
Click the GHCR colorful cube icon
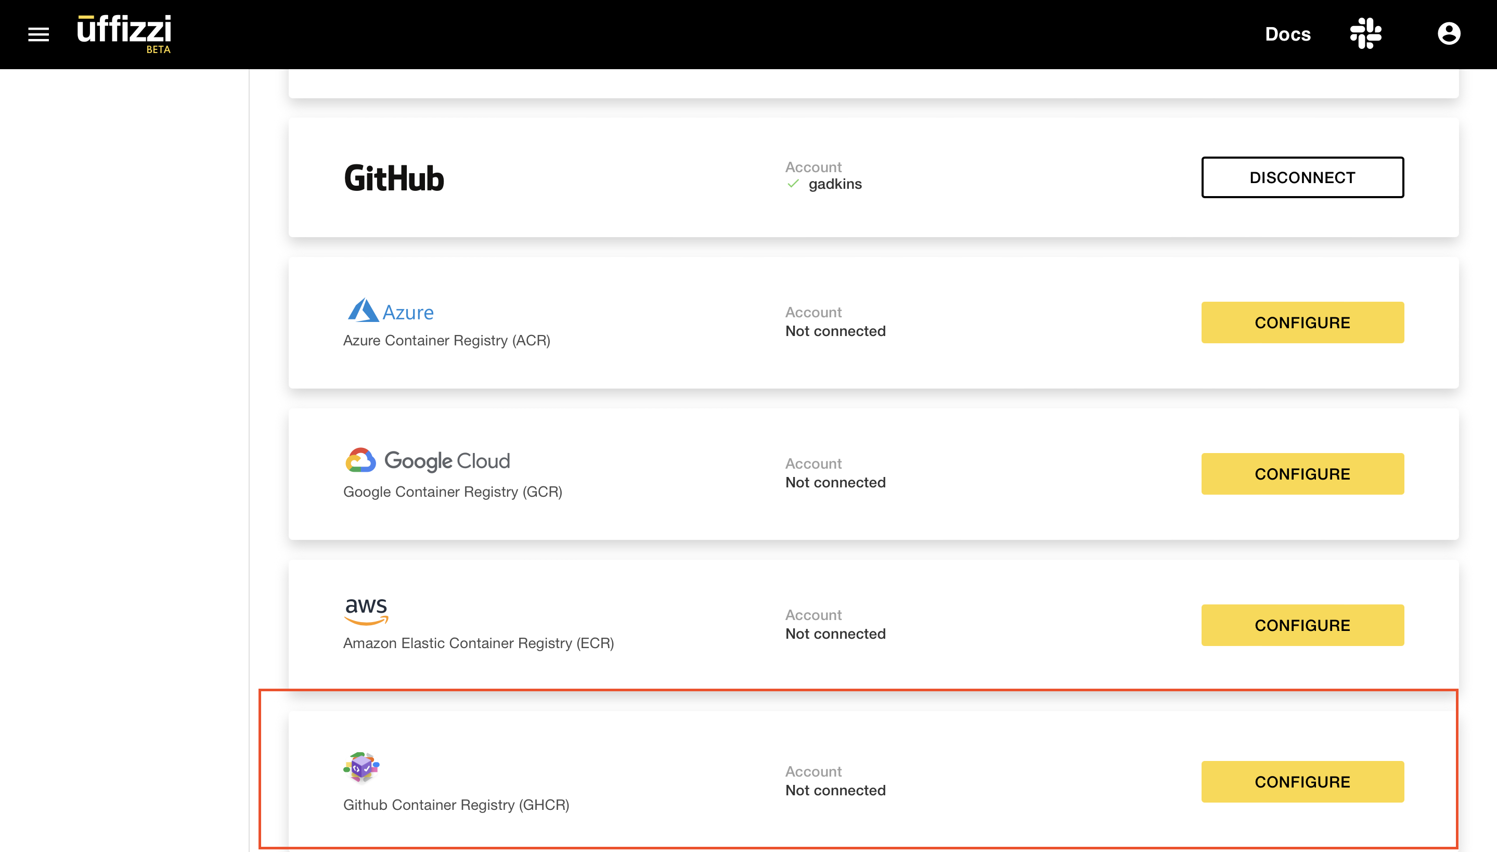click(362, 767)
